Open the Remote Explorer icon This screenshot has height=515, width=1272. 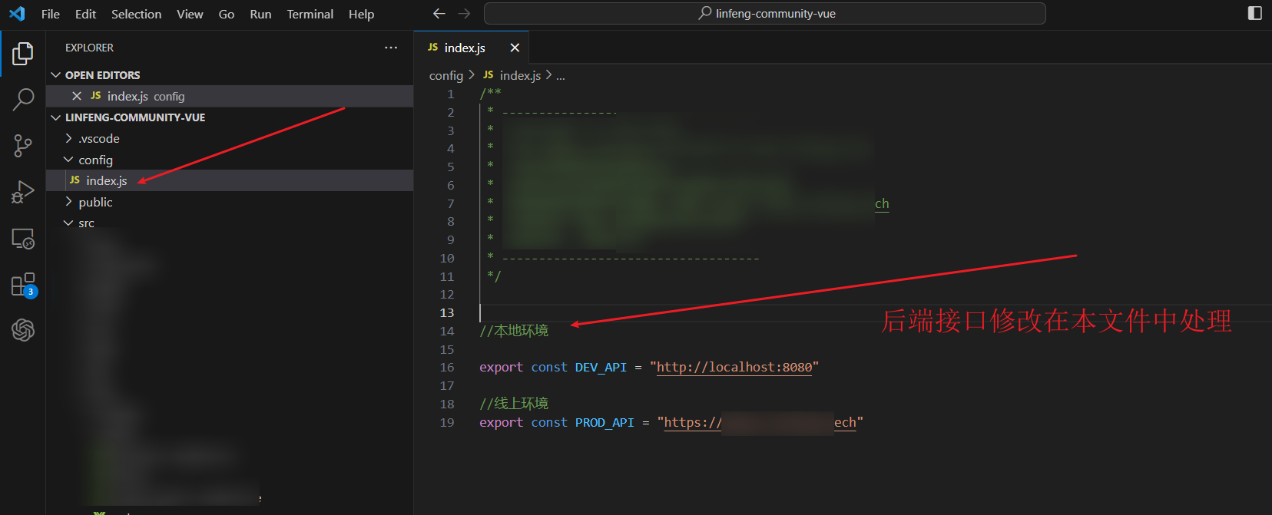click(23, 239)
